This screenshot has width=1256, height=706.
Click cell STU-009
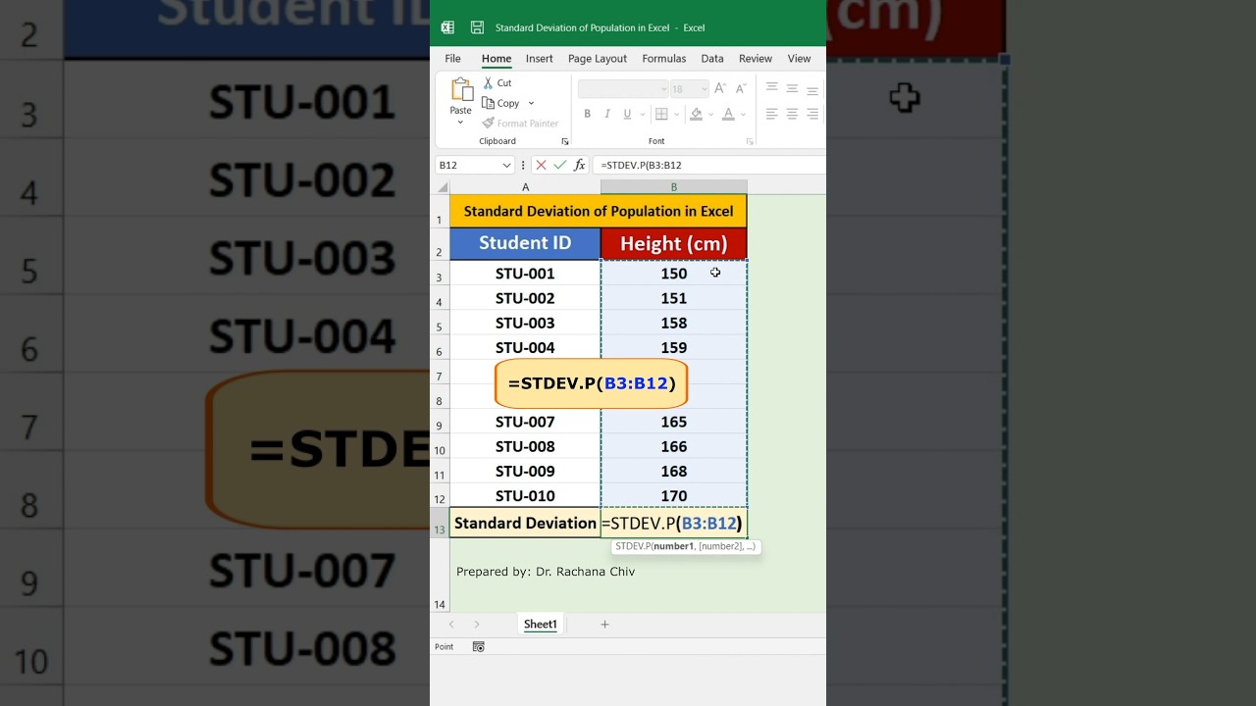click(525, 471)
